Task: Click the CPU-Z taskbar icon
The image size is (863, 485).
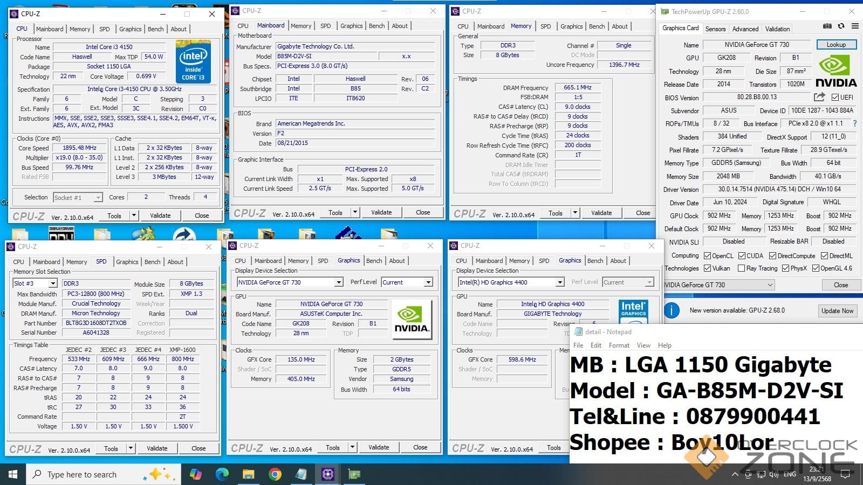Action: [x=327, y=474]
